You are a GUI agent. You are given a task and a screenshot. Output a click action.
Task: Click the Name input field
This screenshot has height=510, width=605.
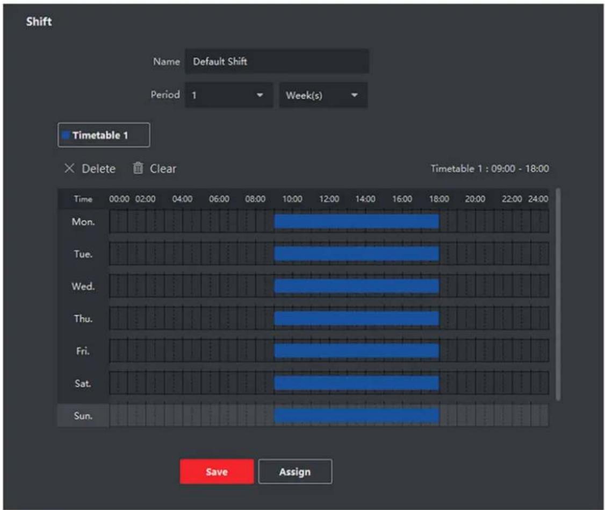pyautogui.click(x=277, y=61)
